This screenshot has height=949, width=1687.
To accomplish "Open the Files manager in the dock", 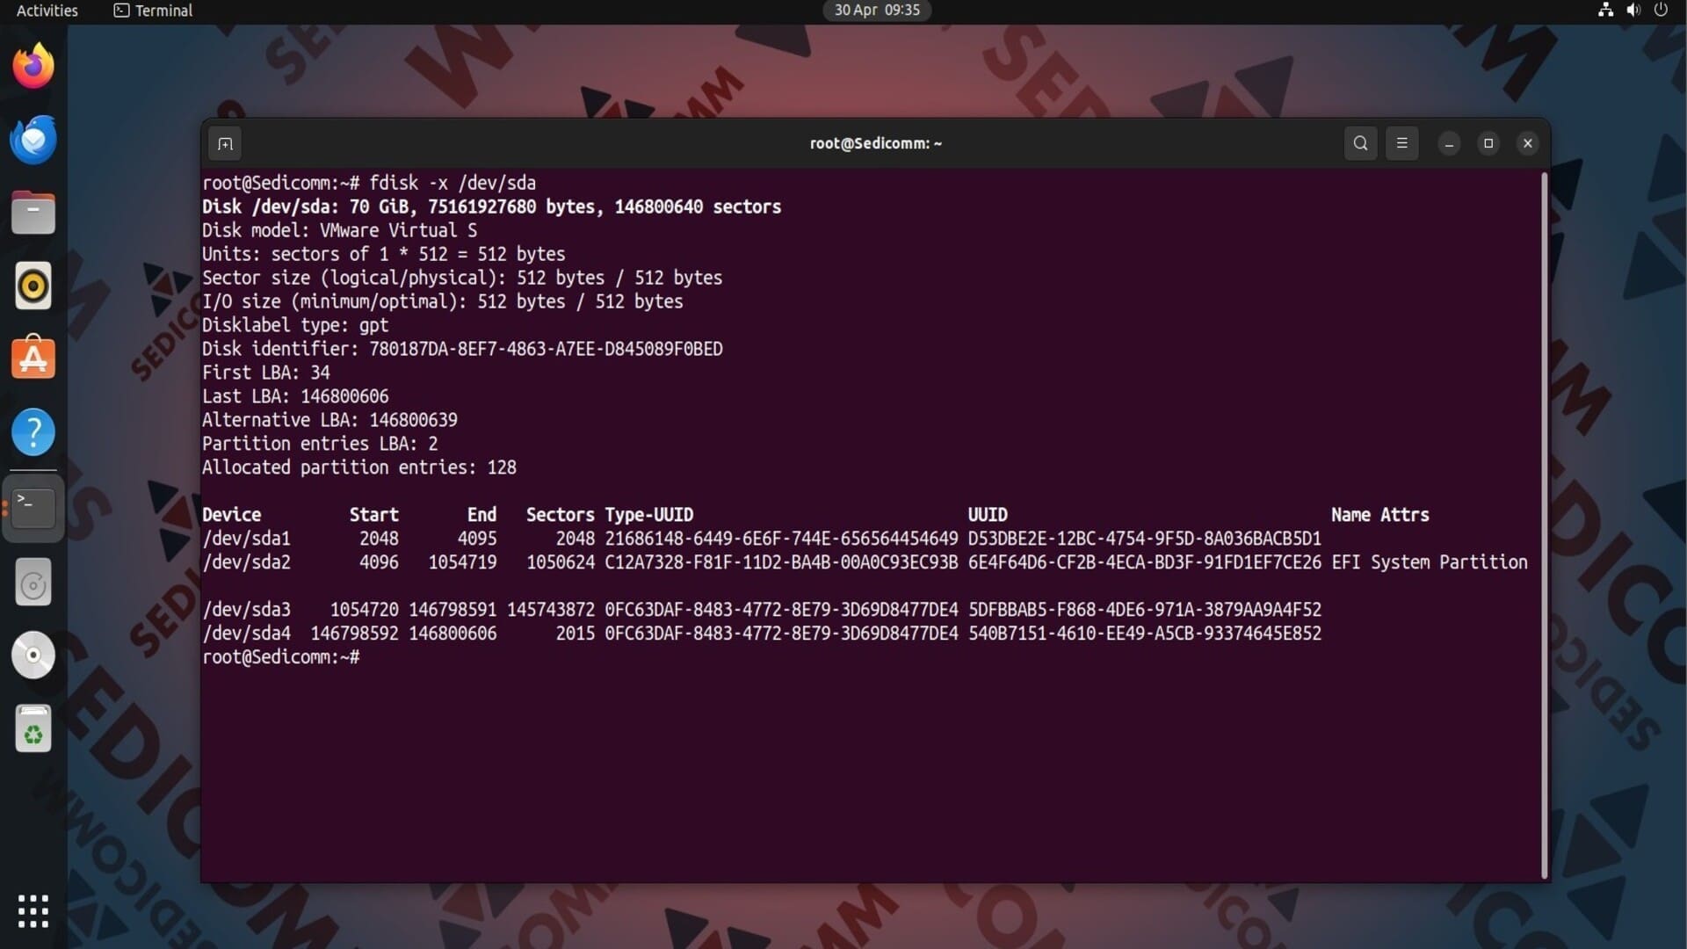I will [33, 213].
